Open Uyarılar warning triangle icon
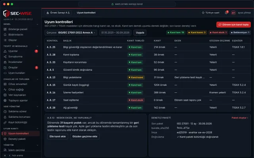The image size is (254, 158). click(x=5, y=51)
